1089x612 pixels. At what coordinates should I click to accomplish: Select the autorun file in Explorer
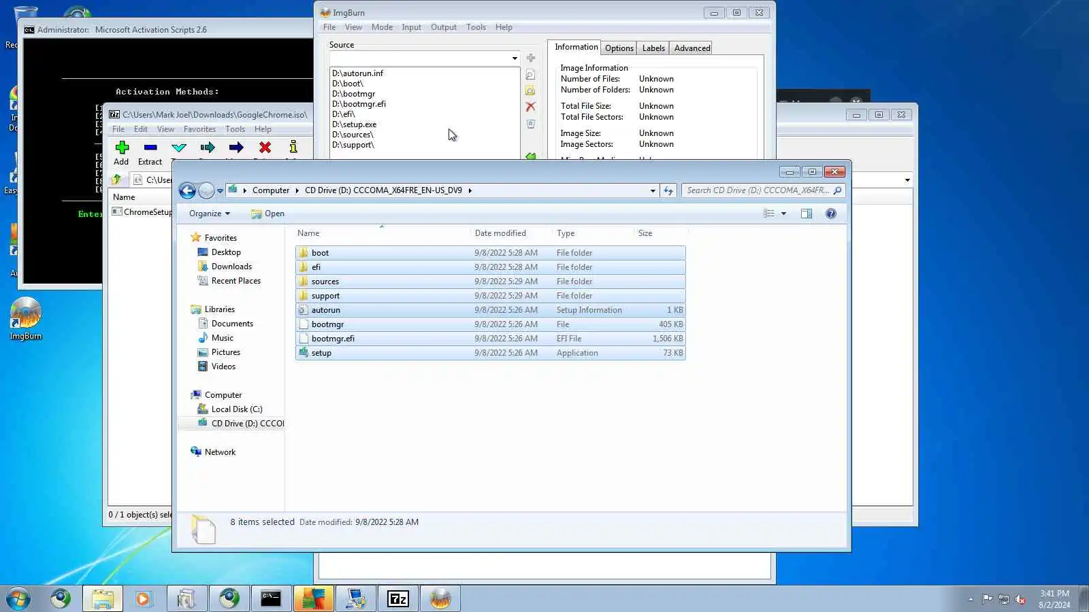(490, 310)
